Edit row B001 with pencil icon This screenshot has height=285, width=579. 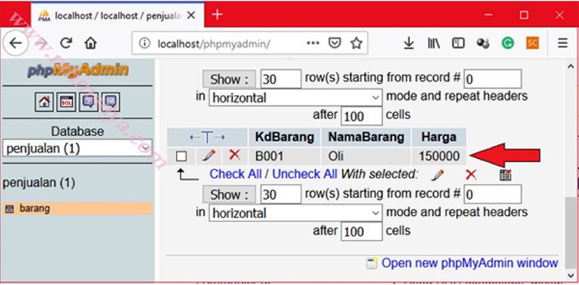point(209,156)
